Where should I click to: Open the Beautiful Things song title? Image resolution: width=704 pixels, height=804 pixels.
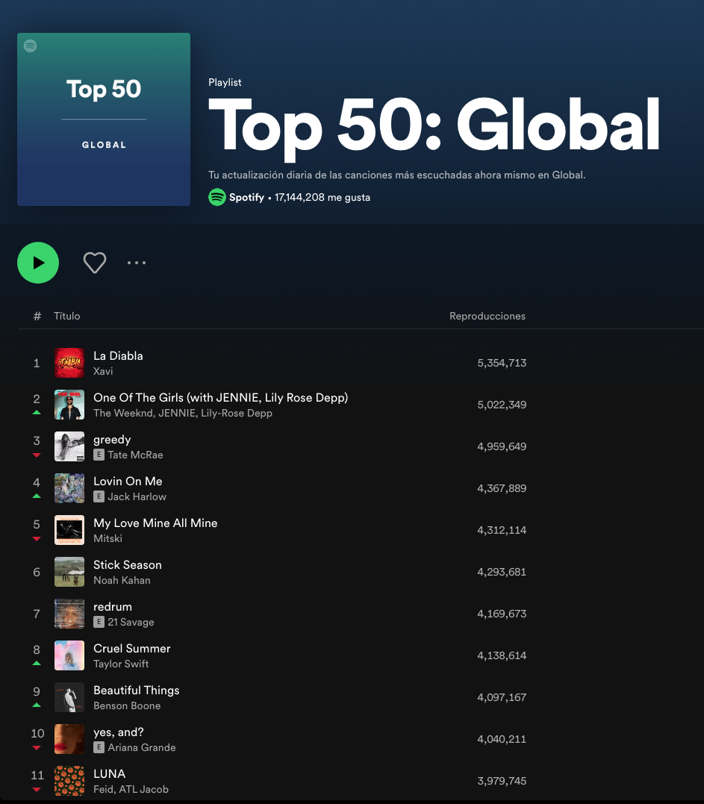click(137, 691)
